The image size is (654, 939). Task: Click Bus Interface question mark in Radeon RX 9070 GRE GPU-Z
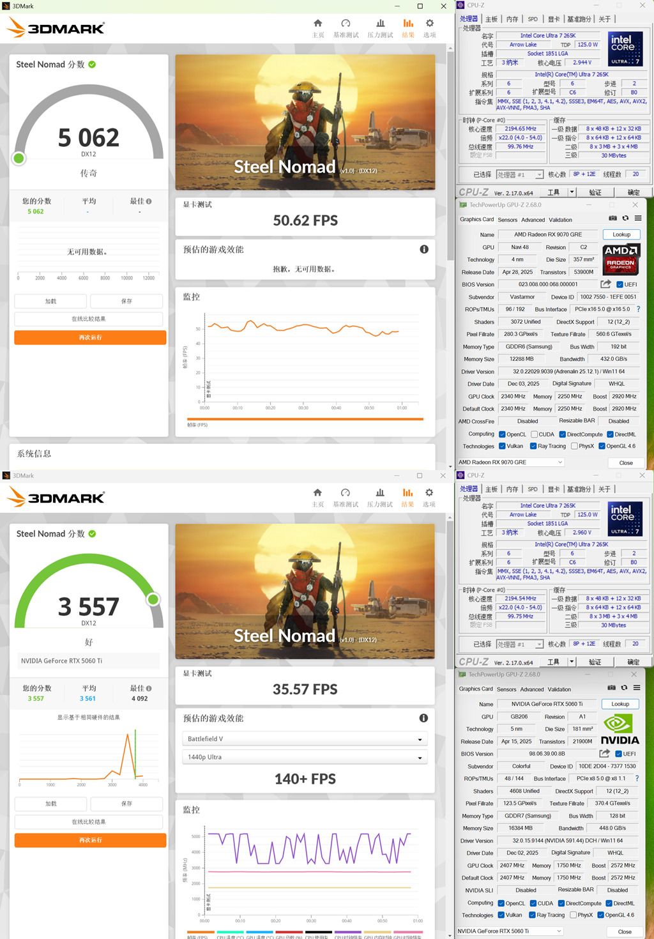638,309
